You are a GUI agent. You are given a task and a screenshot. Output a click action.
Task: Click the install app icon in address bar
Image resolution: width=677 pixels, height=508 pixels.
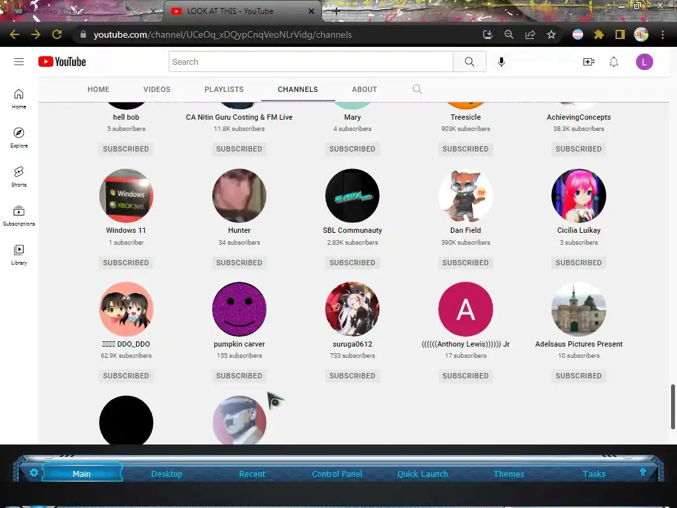point(487,34)
